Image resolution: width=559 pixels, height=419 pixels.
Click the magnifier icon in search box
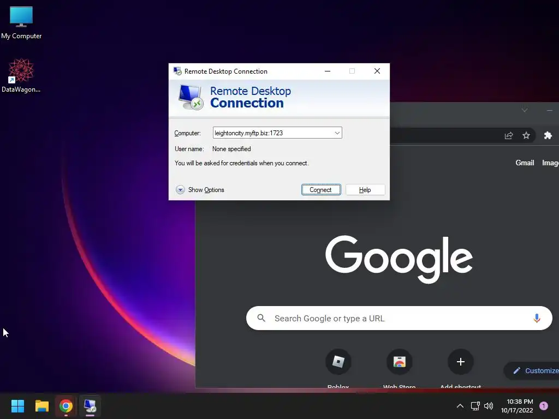click(261, 318)
